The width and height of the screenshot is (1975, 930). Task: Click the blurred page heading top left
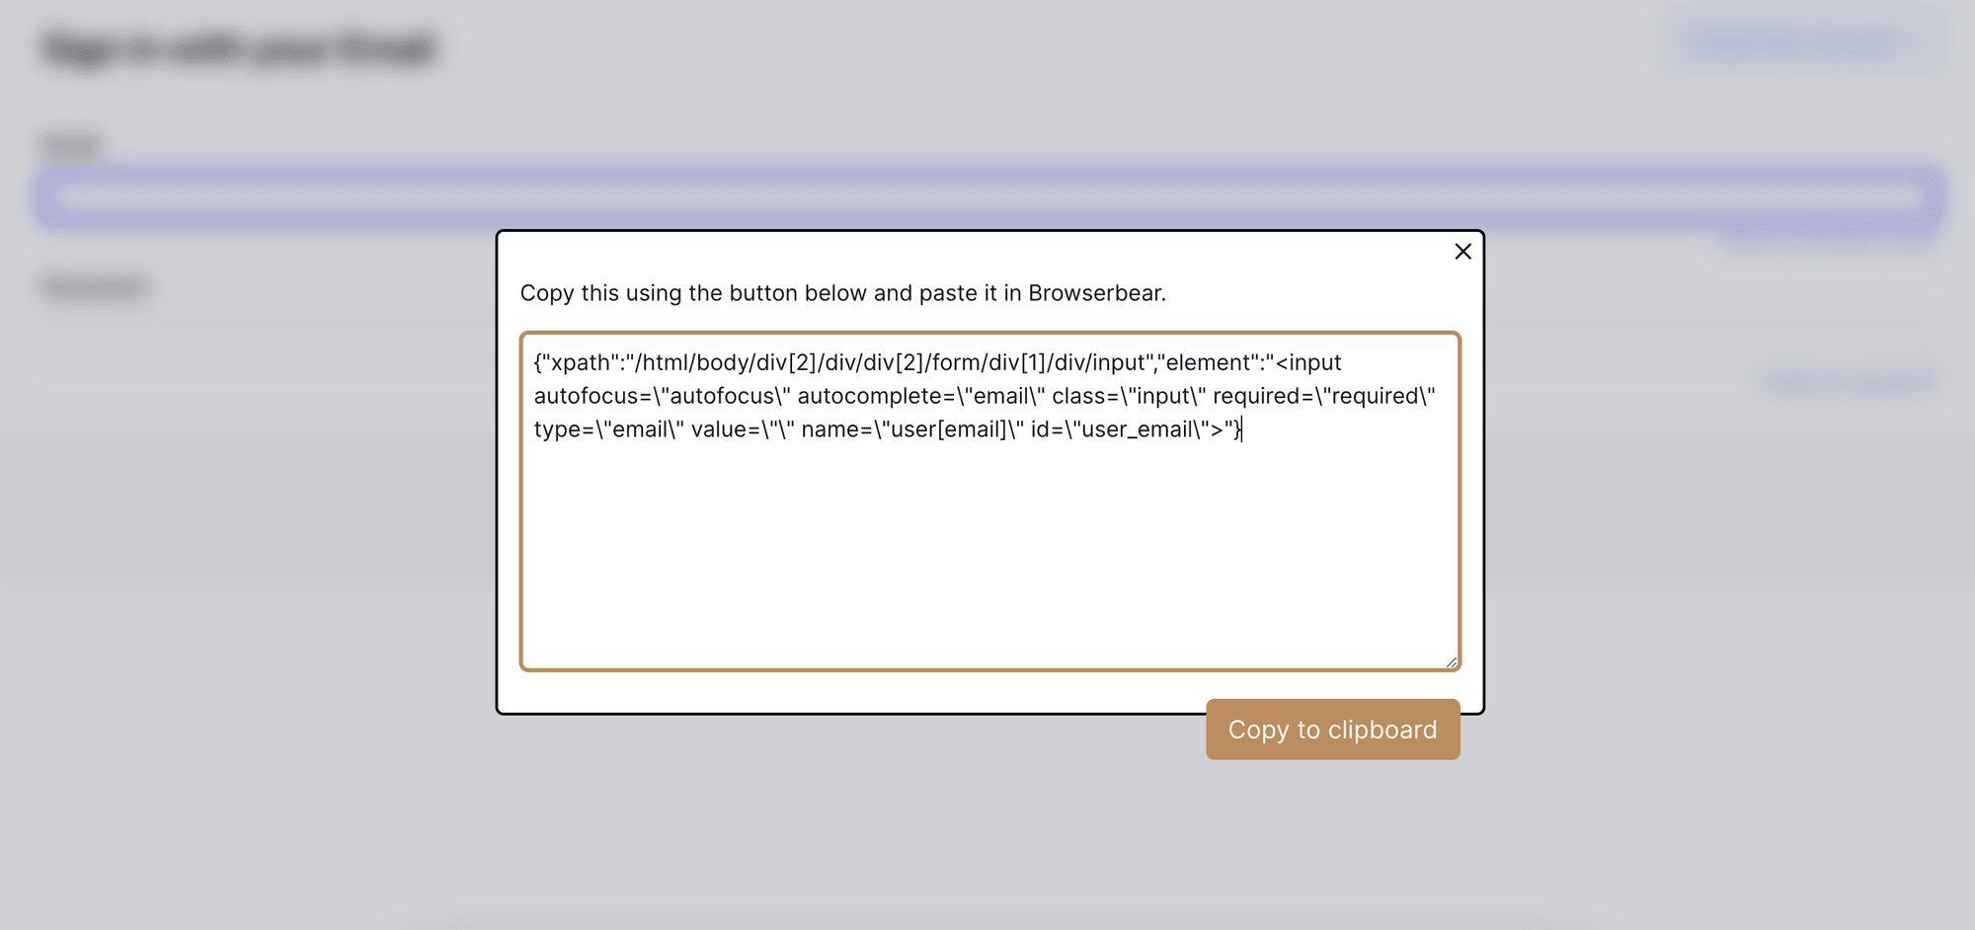pos(240,46)
